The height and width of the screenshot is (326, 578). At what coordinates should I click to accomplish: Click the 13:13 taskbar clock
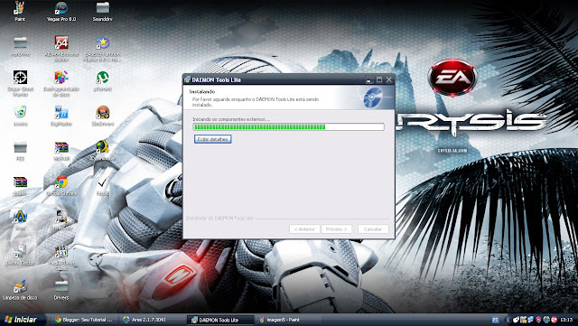point(566,320)
